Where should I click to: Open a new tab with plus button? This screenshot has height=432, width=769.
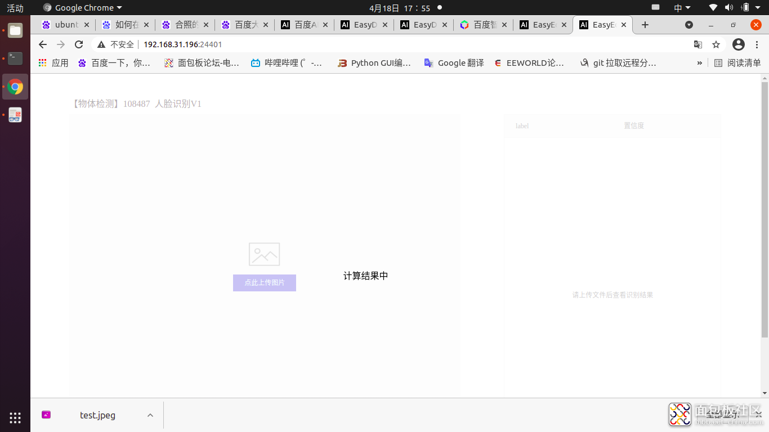(x=645, y=25)
